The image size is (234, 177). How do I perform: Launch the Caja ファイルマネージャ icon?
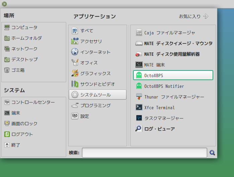[x=139, y=32]
